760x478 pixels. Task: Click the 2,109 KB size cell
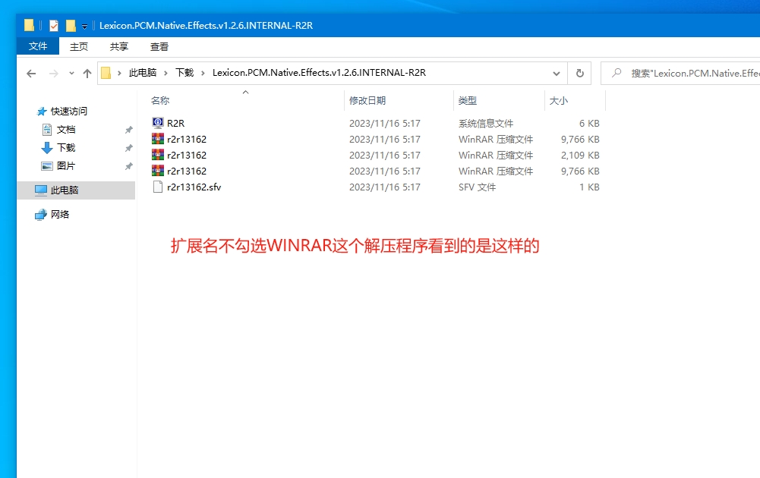point(580,156)
